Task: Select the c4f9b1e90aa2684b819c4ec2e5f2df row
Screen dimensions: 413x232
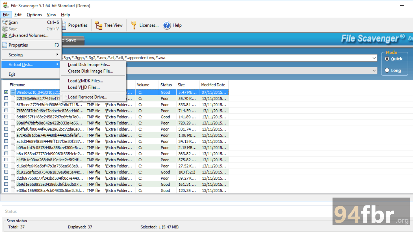Action: click(115, 160)
